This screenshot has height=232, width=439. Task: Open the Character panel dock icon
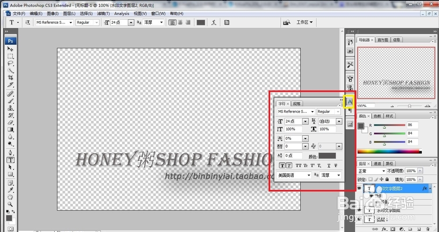click(x=350, y=102)
